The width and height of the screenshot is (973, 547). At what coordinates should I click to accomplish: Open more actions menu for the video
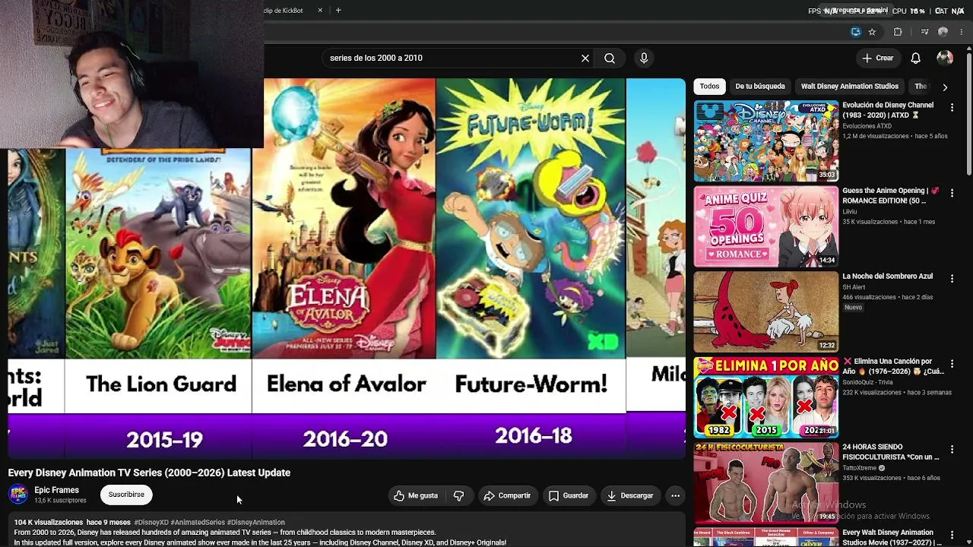(675, 495)
